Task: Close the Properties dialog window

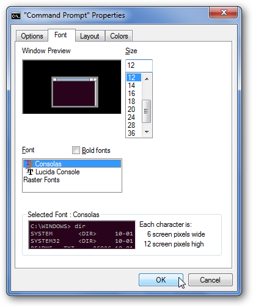Action: point(224,12)
